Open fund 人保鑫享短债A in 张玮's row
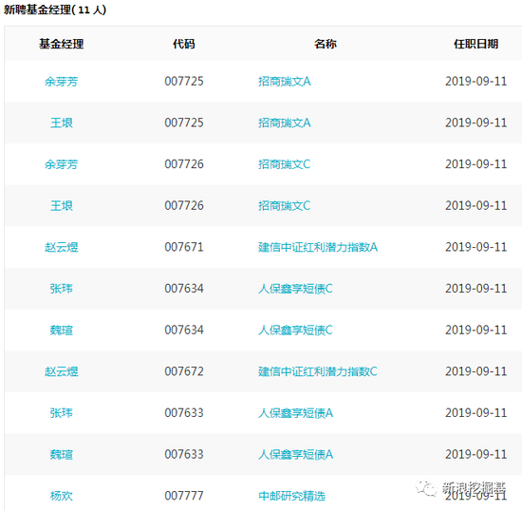 [x=295, y=413]
